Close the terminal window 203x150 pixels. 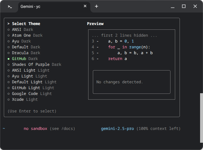pos(195,6)
